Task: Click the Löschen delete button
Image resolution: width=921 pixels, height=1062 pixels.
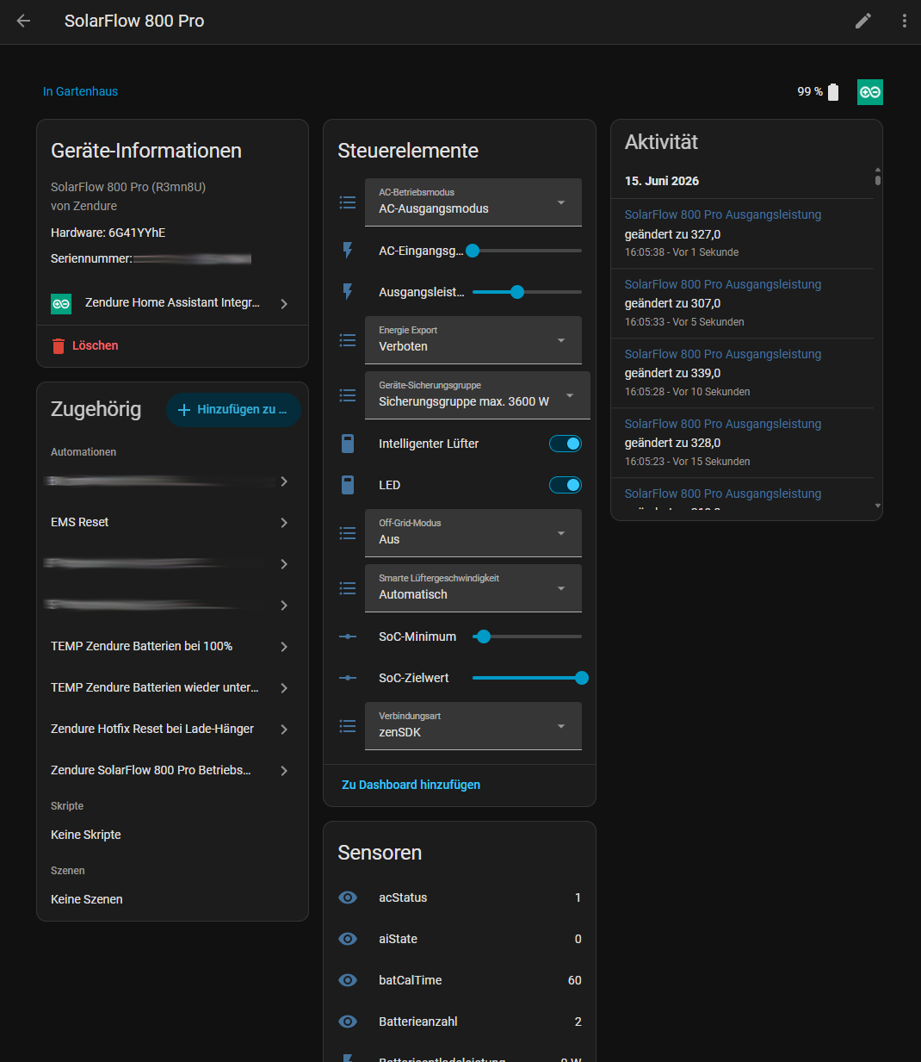Action: tap(84, 345)
